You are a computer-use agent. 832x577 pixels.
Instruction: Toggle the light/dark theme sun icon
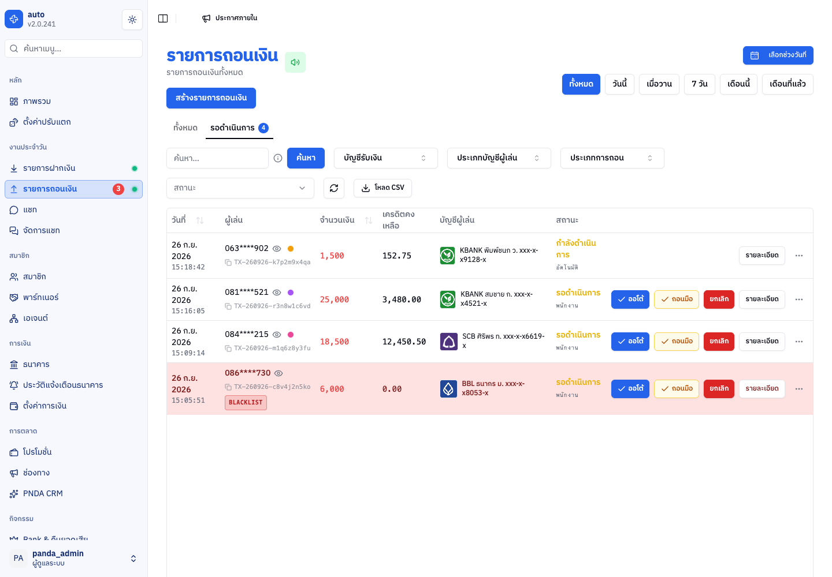click(x=132, y=20)
